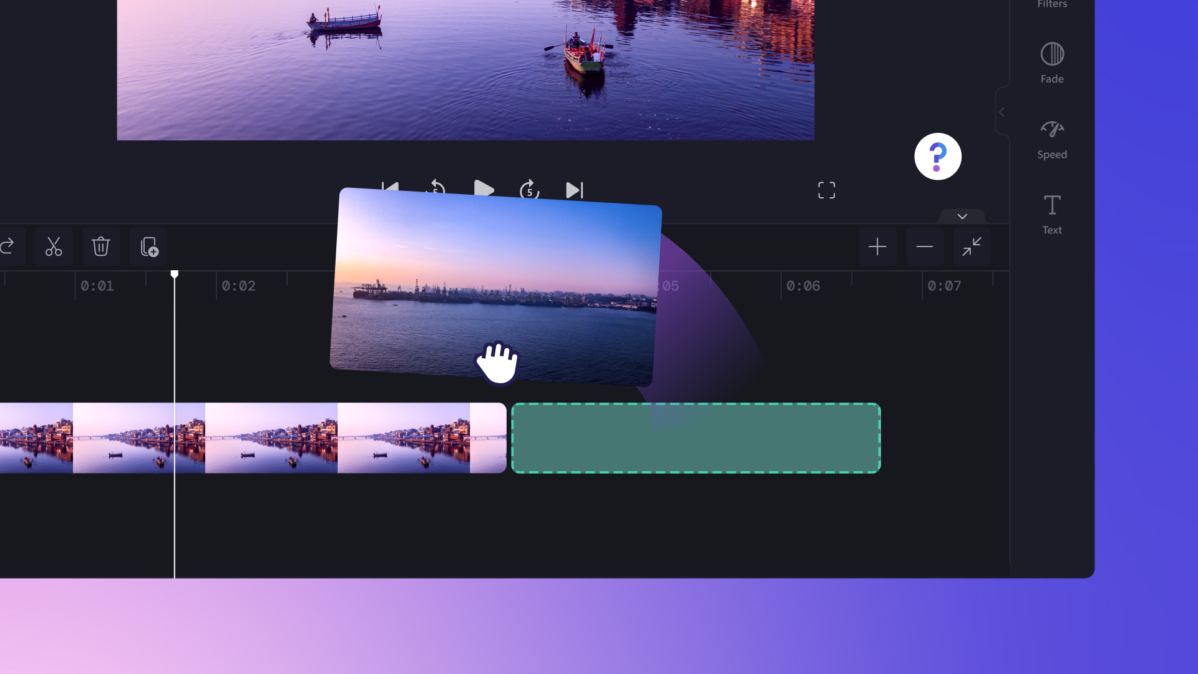Click the Redo button
The width and height of the screenshot is (1198, 674).
pos(7,246)
